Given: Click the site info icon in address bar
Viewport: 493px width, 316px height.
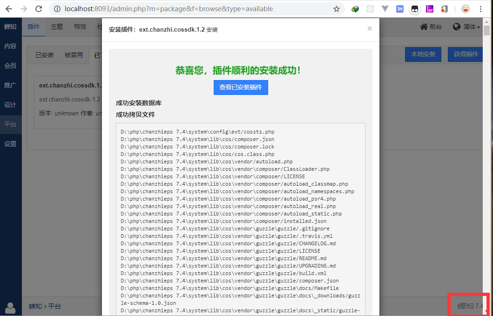Looking at the screenshot, I should point(57,9).
